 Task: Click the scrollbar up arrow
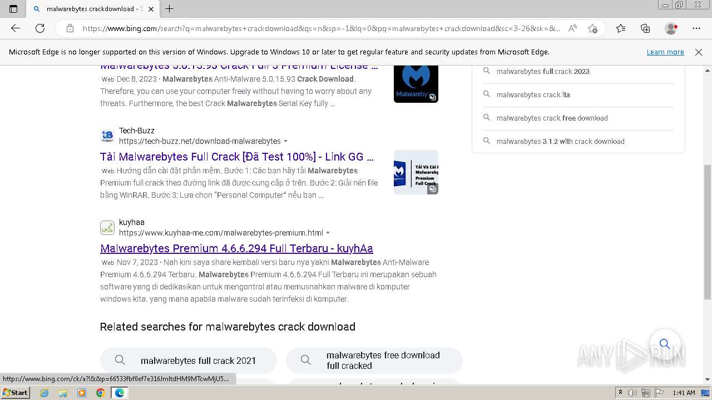708,71
